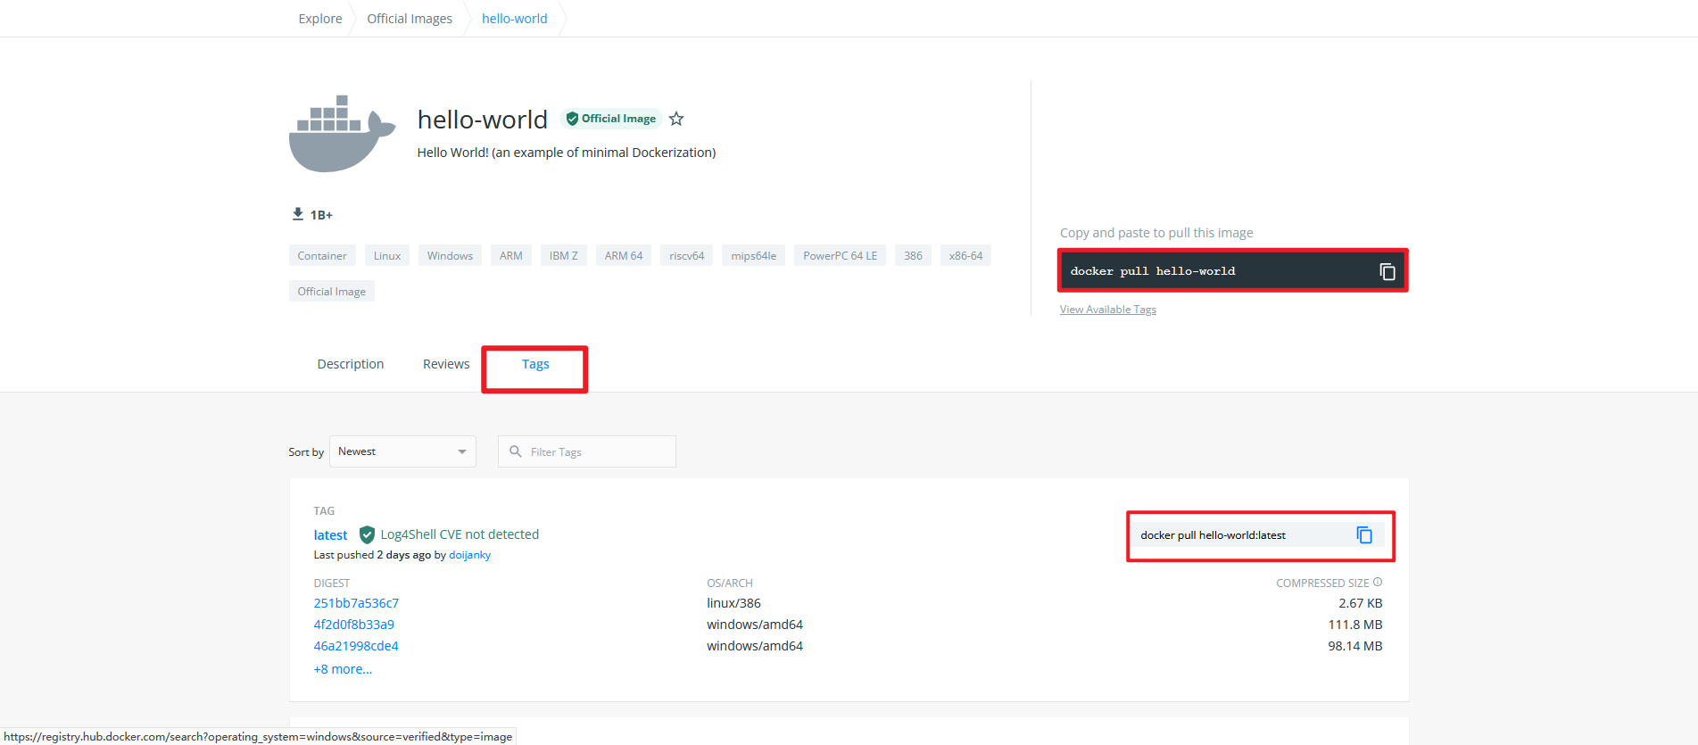Click the info icon next to Compressed Size
Image resolution: width=1698 pixels, height=745 pixels.
(1378, 582)
